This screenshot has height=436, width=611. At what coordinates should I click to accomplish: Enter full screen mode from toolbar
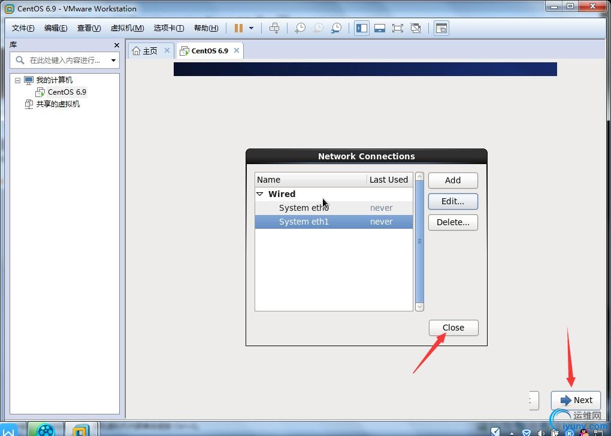[x=398, y=28]
